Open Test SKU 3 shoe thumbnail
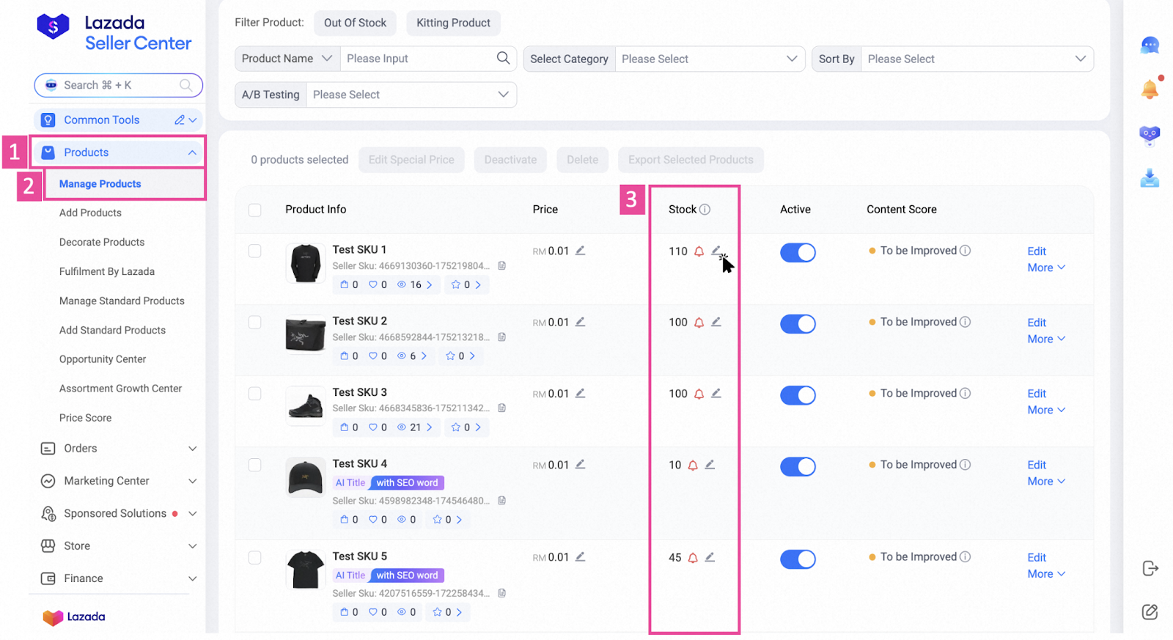1173x640 pixels. point(306,405)
